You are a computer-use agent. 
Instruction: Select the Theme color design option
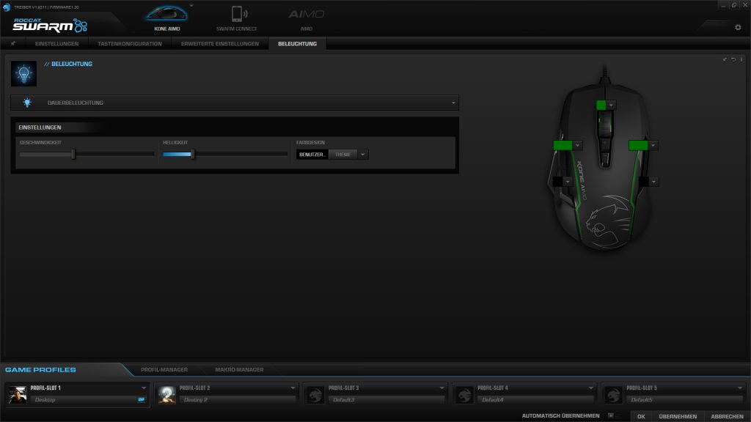[343, 155]
